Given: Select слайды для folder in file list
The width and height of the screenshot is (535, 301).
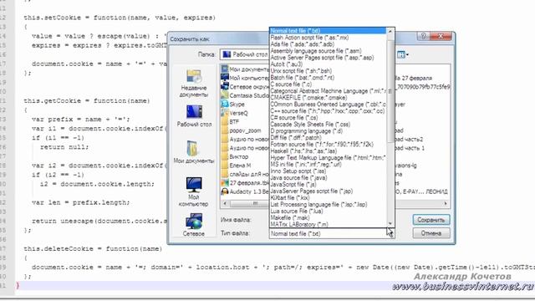Looking at the screenshot, I should coord(245,174).
